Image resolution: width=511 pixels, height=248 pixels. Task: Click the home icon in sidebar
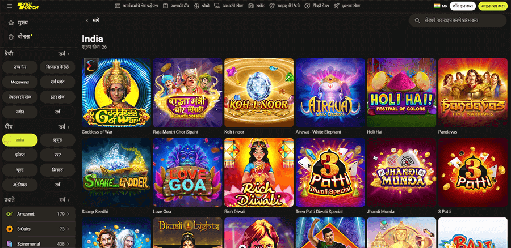(11, 23)
